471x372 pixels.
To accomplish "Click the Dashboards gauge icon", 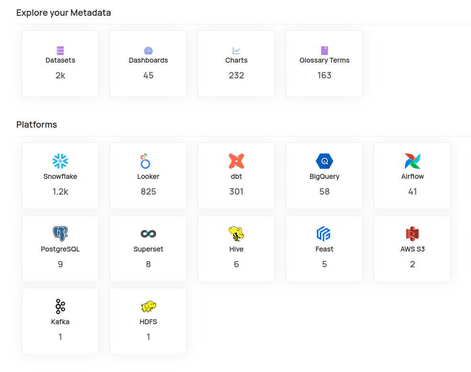I will pos(148,50).
